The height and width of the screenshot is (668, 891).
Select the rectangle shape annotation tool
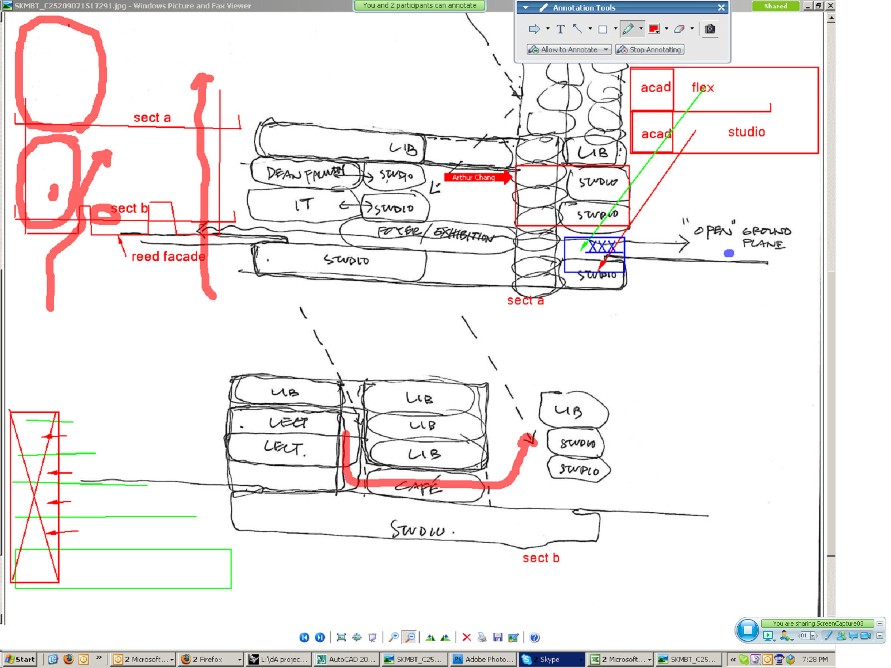(603, 29)
